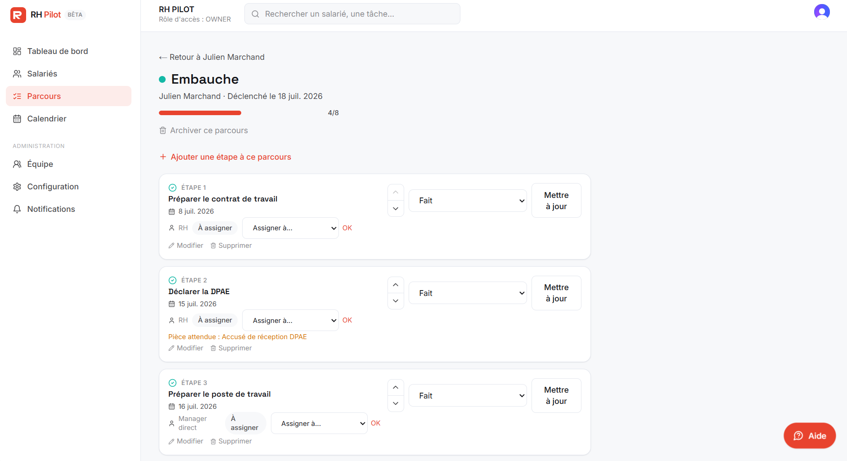Image resolution: width=847 pixels, height=461 pixels.
Task: Click the back arrow before Retour à Julien Marchand
Action: coord(163,58)
